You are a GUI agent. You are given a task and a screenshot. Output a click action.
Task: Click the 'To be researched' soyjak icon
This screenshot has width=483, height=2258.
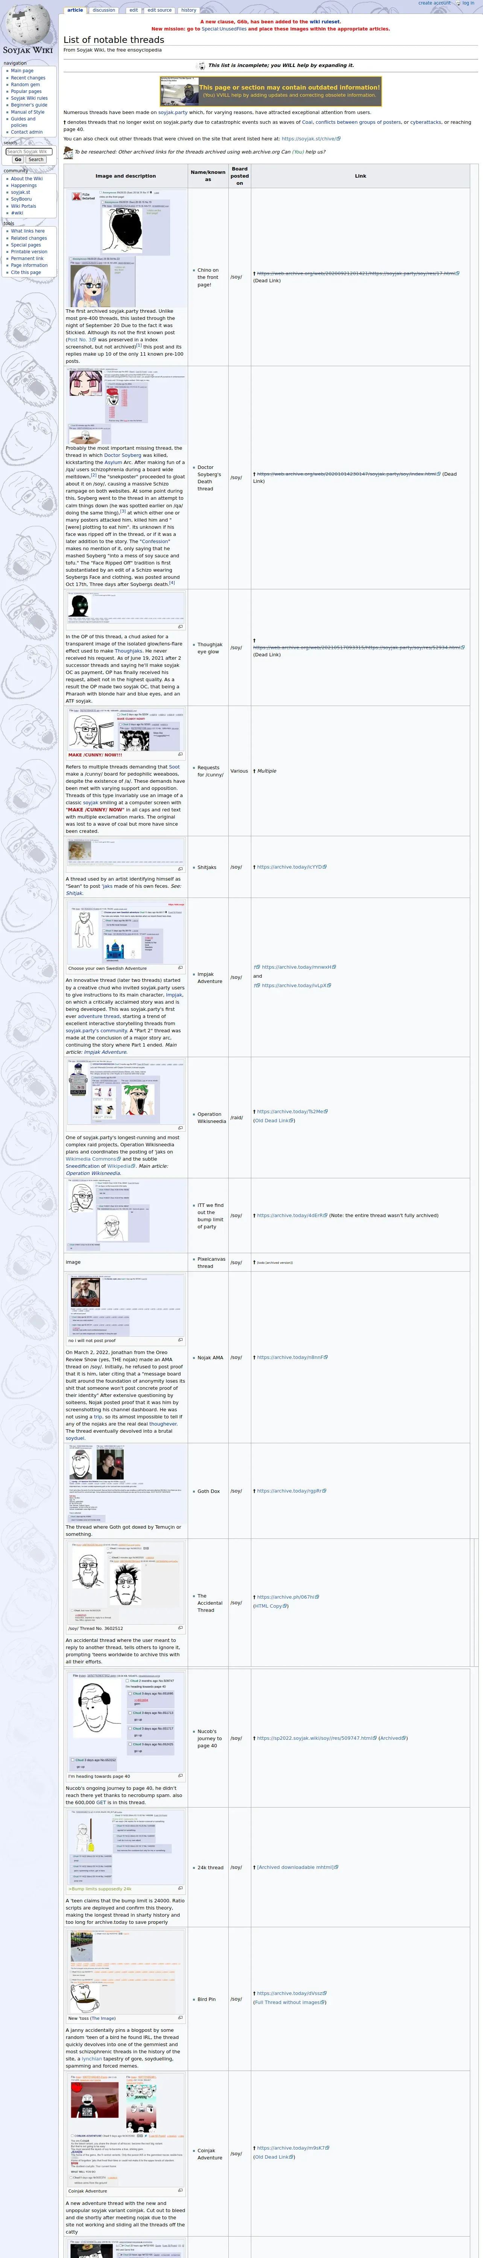point(68,152)
